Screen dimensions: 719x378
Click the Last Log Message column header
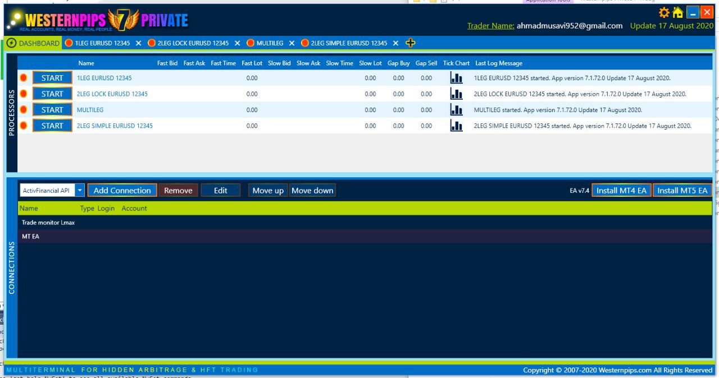(499, 63)
